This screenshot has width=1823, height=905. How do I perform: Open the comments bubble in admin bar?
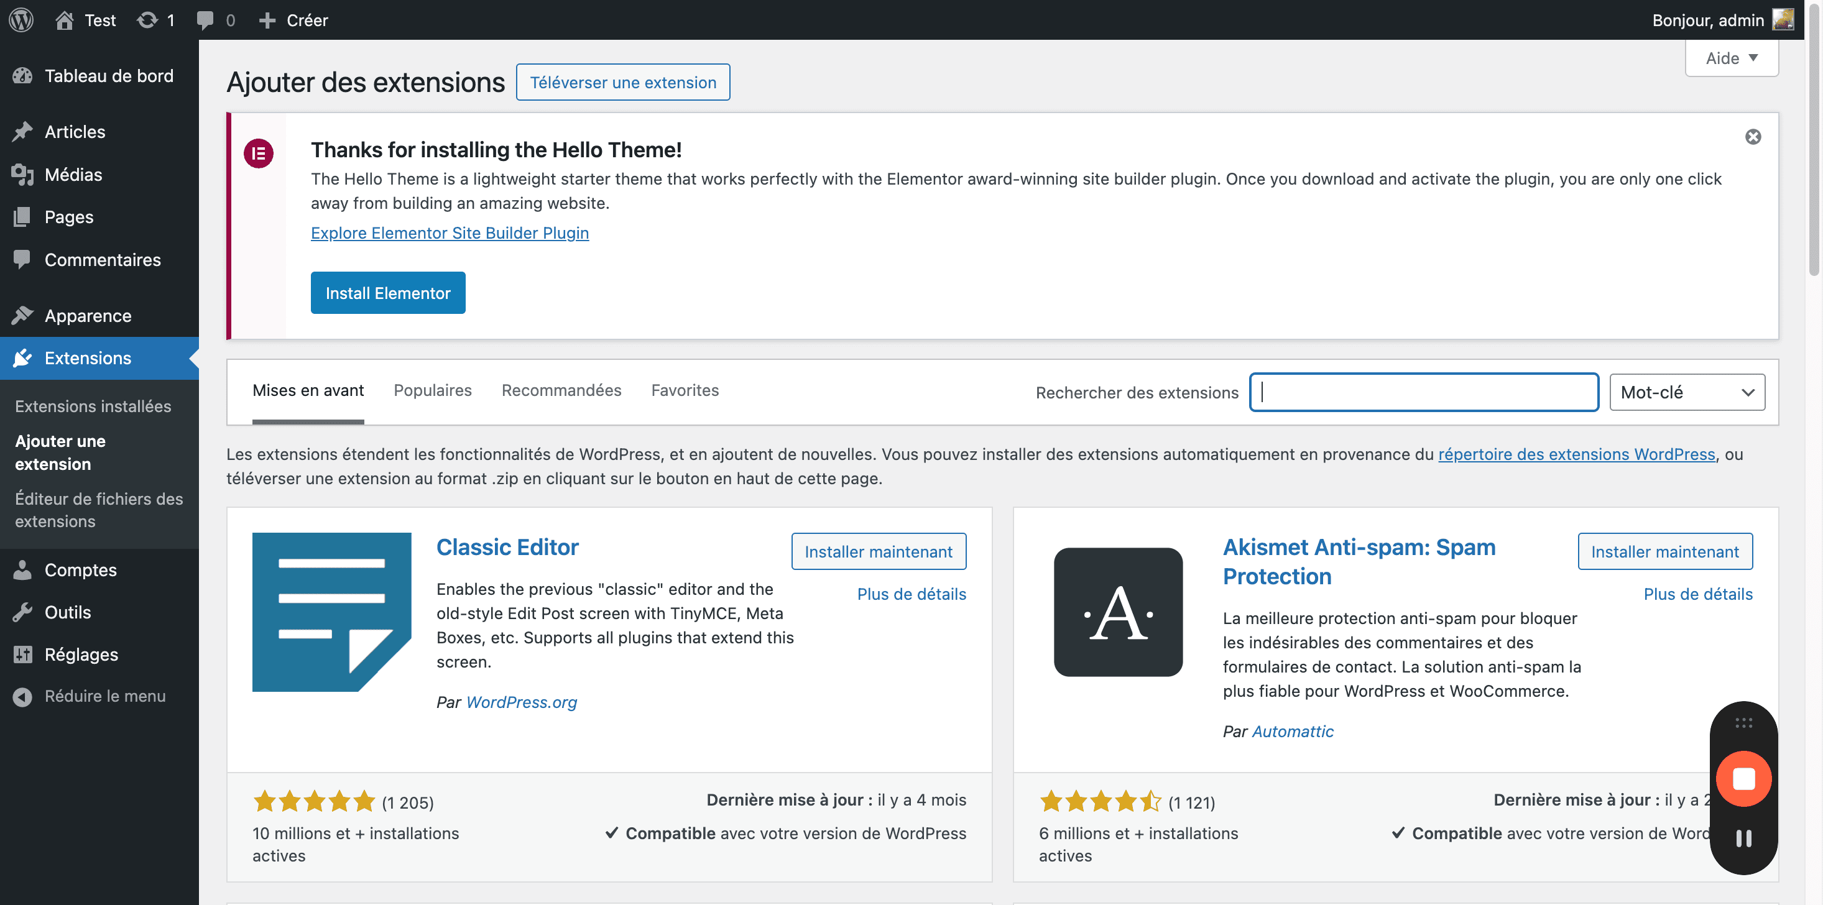tap(205, 20)
